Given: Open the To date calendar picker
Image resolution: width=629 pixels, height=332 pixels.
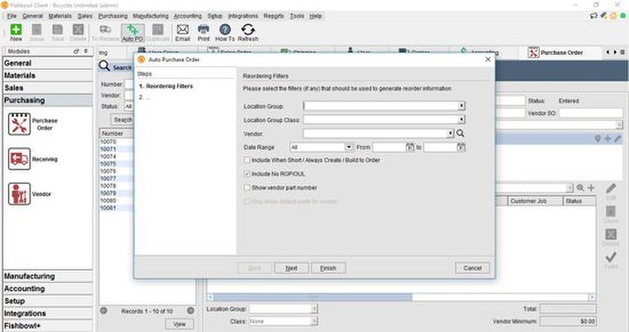Looking at the screenshot, I should (461, 147).
